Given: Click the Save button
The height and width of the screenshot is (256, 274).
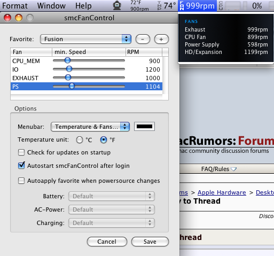Looking at the screenshot, I should (x=150, y=242).
